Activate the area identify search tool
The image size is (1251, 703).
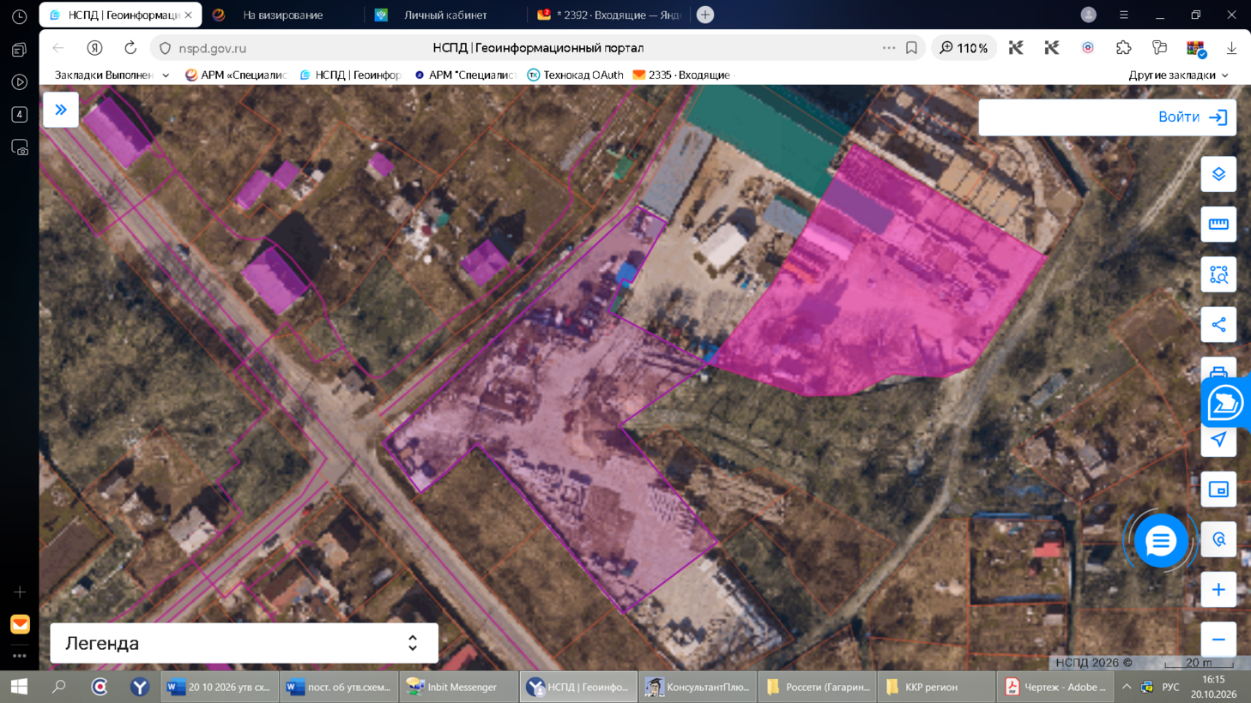1218,274
